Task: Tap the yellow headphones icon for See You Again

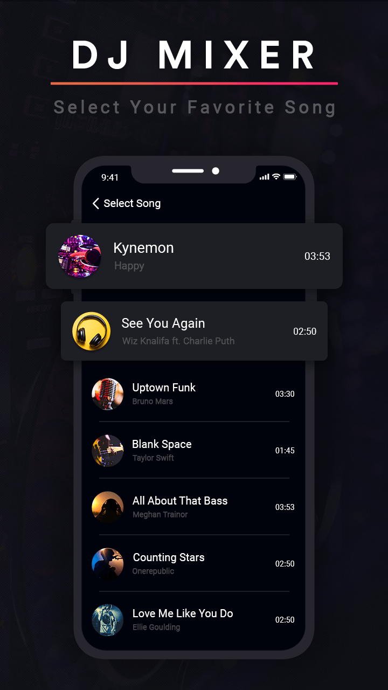Action: (92, 331)
